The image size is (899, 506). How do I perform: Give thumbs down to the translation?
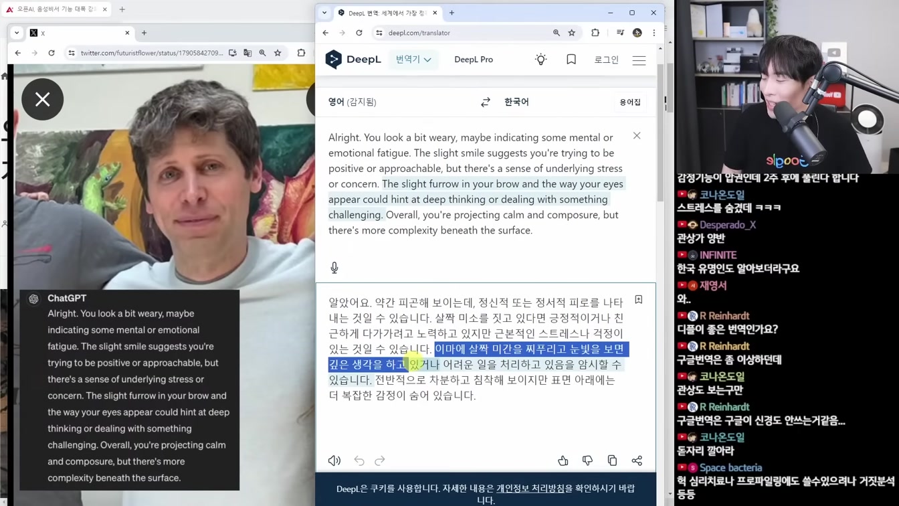587,460
